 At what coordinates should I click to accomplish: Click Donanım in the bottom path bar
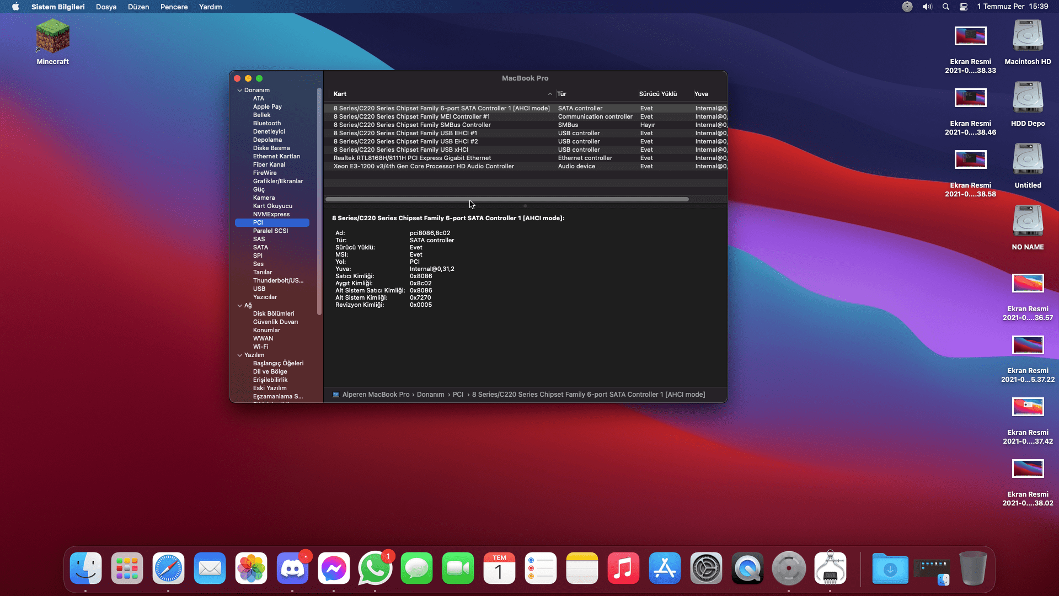(x=430, y=395)
